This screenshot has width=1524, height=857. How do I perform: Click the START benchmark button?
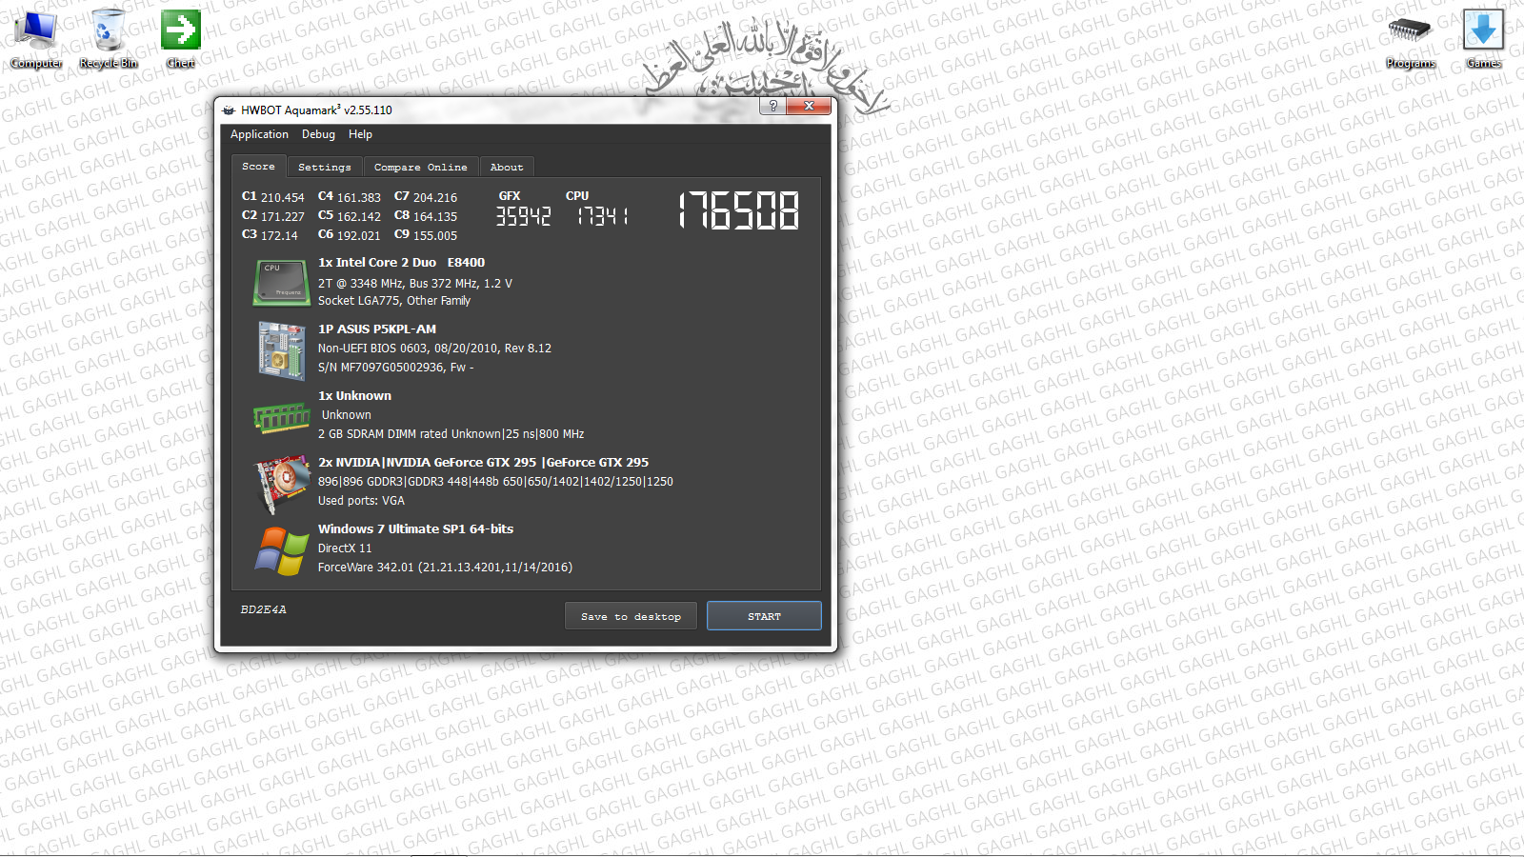click(764, 616)
